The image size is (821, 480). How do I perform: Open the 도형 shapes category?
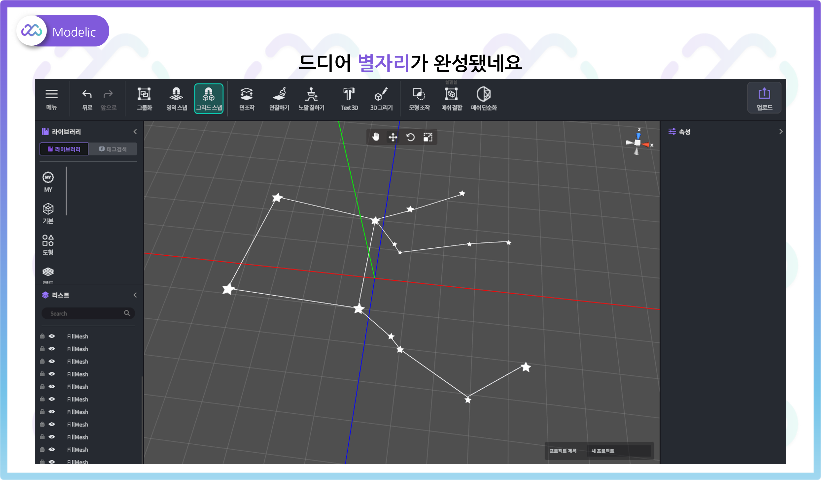(48, 245)
